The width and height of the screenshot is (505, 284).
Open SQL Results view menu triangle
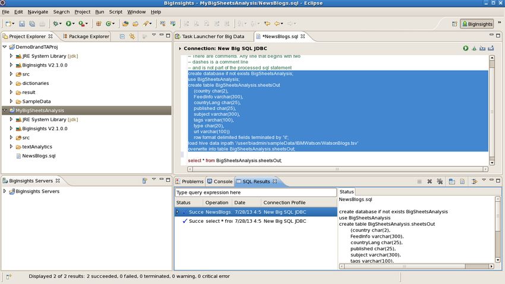click(x=484, y=179)
